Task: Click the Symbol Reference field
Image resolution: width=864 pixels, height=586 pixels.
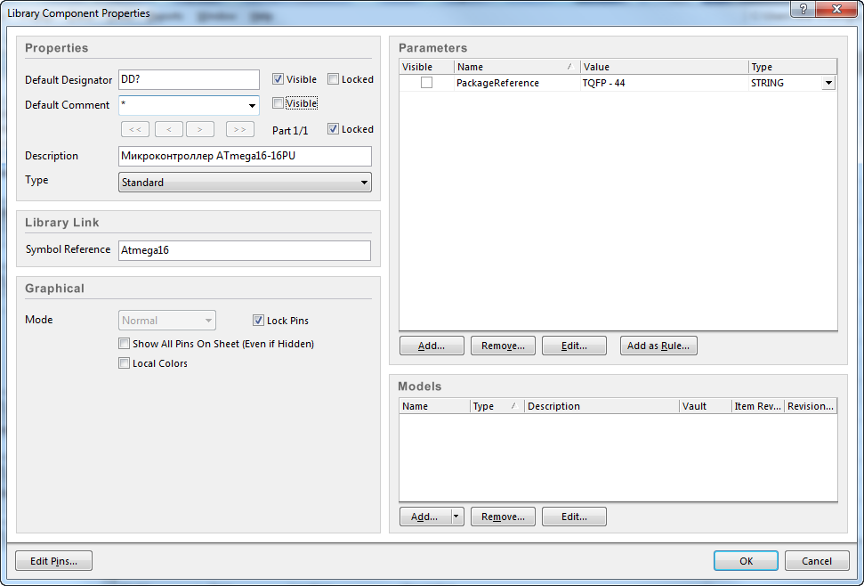Action: coord(245,250)
